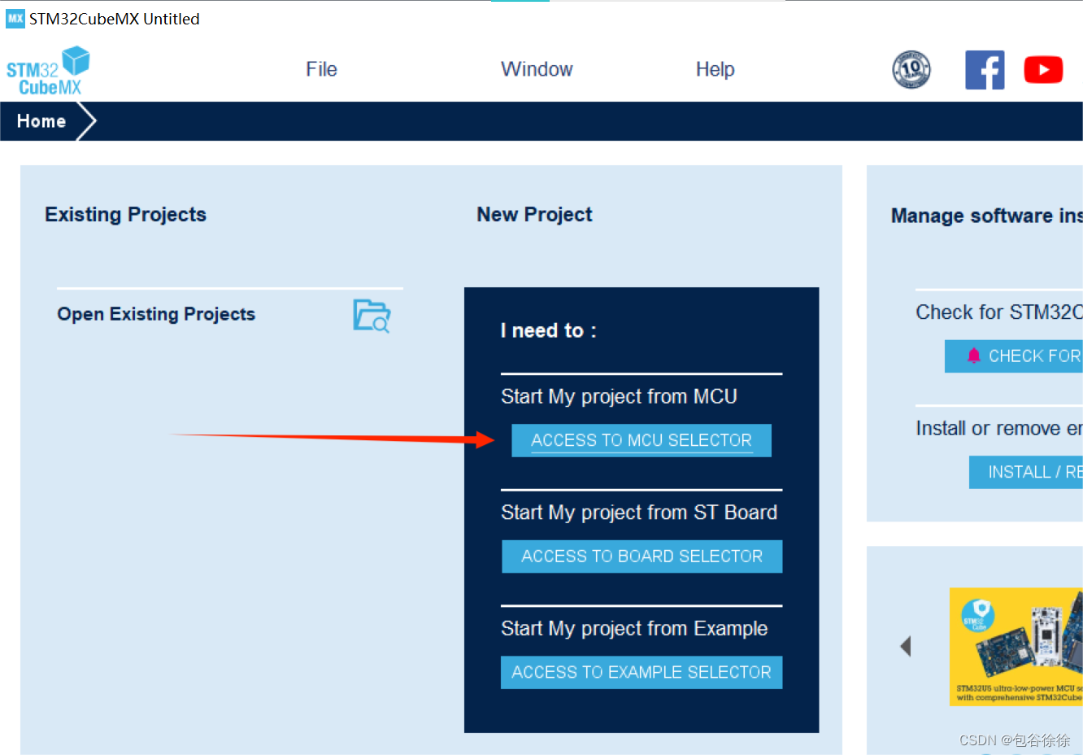The width and height of the screenshot is (1083, 755).
Task: Go to previous banner with left arrow
Action: (x=906, y=646)
